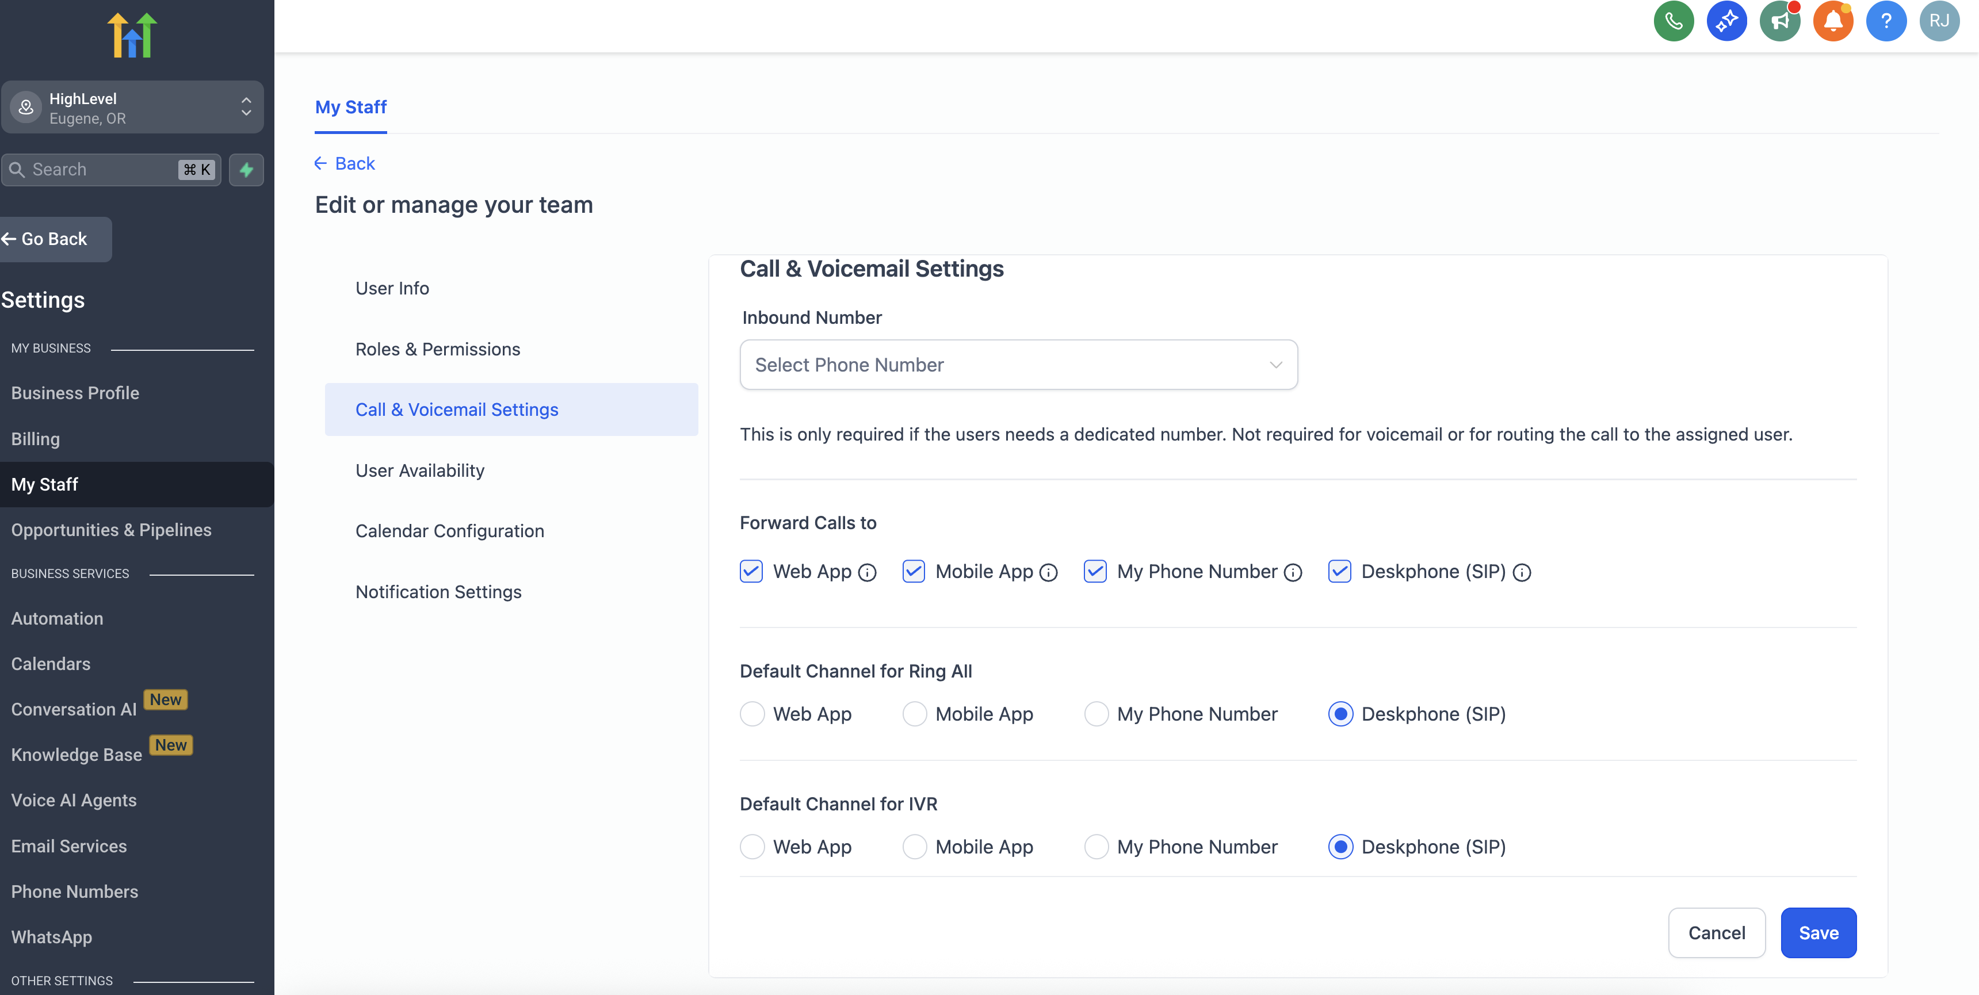Open the RJ user avatar menu

coord(1938,21)
